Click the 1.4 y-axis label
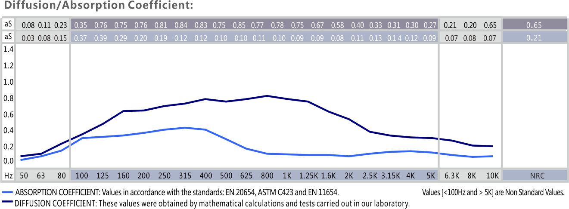The image size is (569, 209). coord(8,49)
